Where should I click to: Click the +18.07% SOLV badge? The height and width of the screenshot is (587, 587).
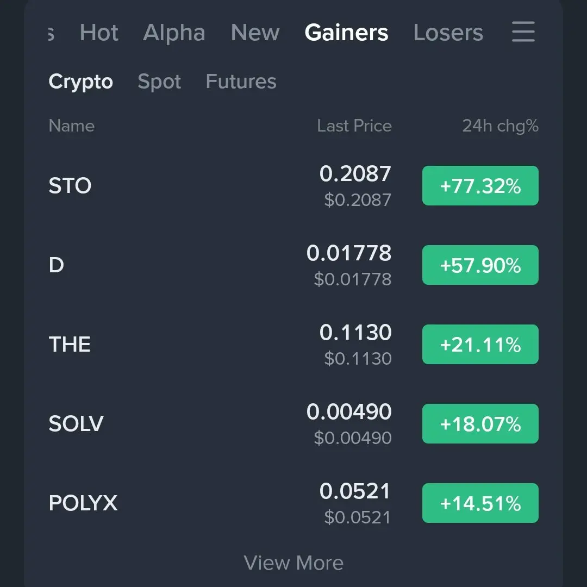click(x=480, y=424)
